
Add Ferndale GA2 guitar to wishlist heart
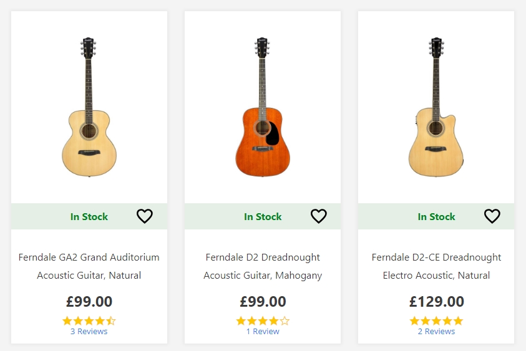pyautogui.click(x=145, y=216)
